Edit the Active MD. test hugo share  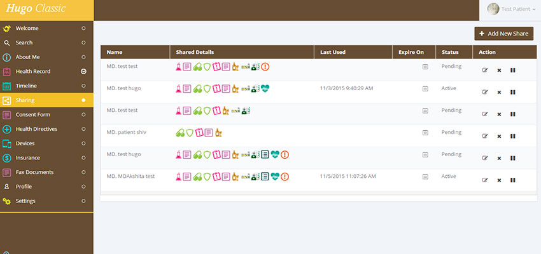click(485, 92)
